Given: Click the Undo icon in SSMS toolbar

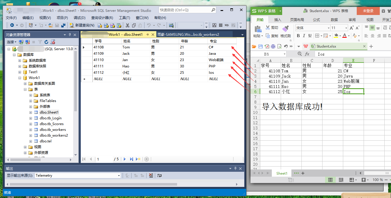Looking at the screenshot, I should (x=149, y=25).
